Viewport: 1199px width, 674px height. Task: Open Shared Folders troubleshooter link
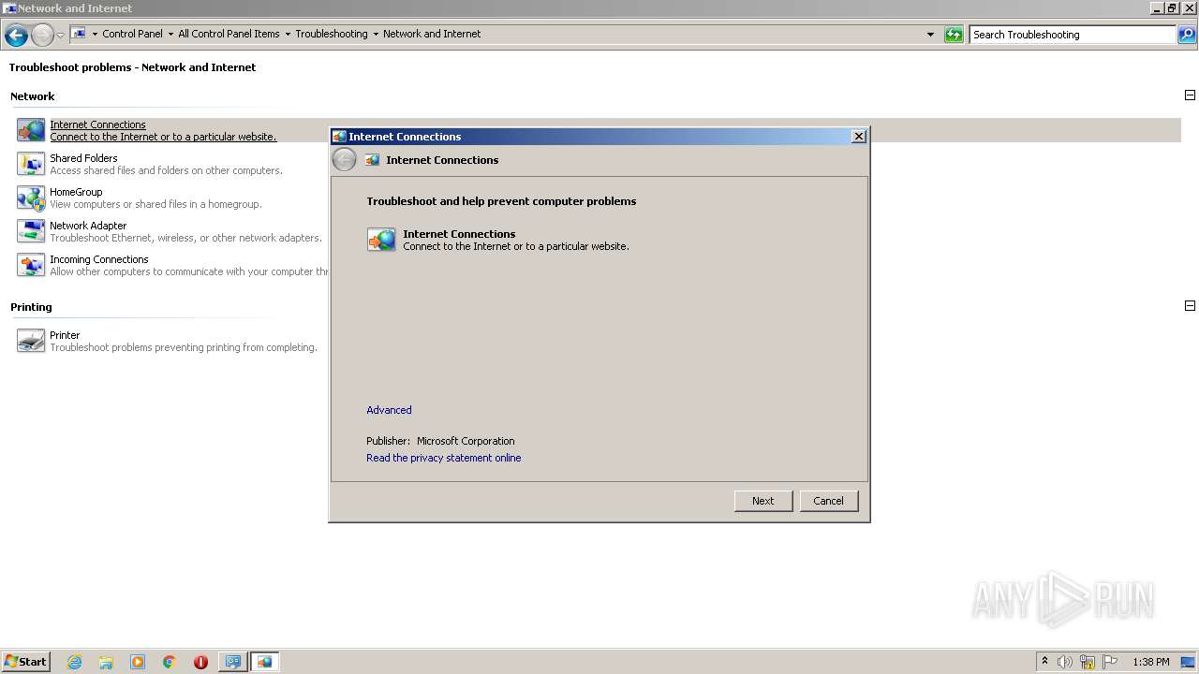coord(83,158)
